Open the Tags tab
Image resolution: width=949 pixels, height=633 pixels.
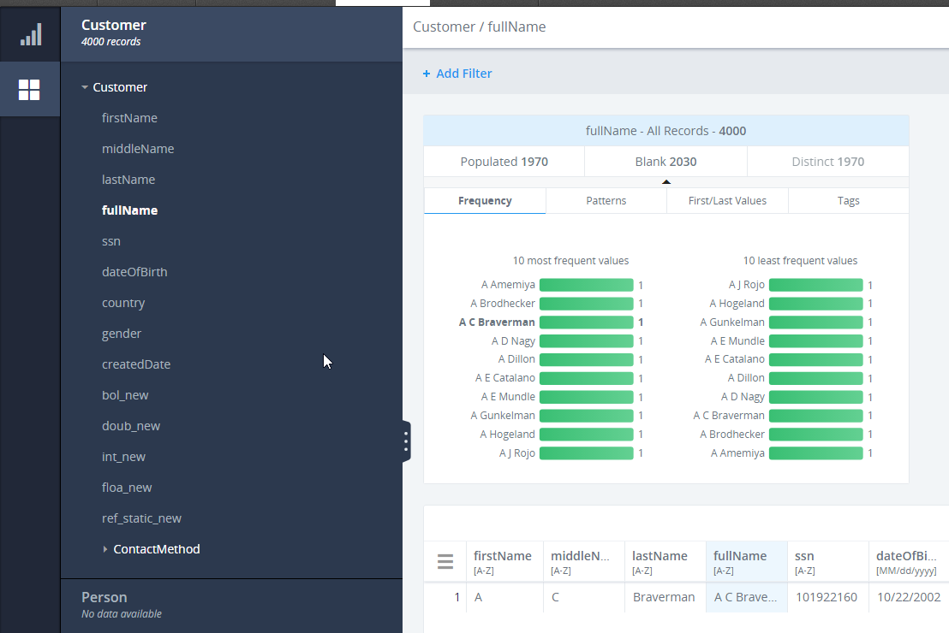point(849,201)
